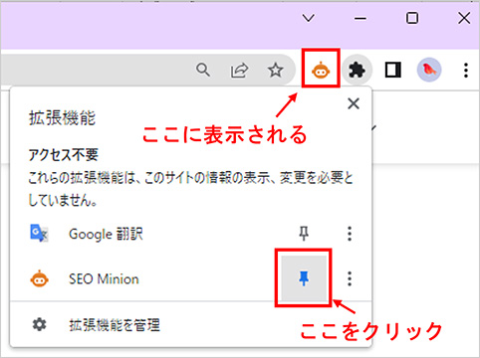Maximize the browser window
Image resolution: width=480 pixels, height=358 pixels.
click(412, 18)
